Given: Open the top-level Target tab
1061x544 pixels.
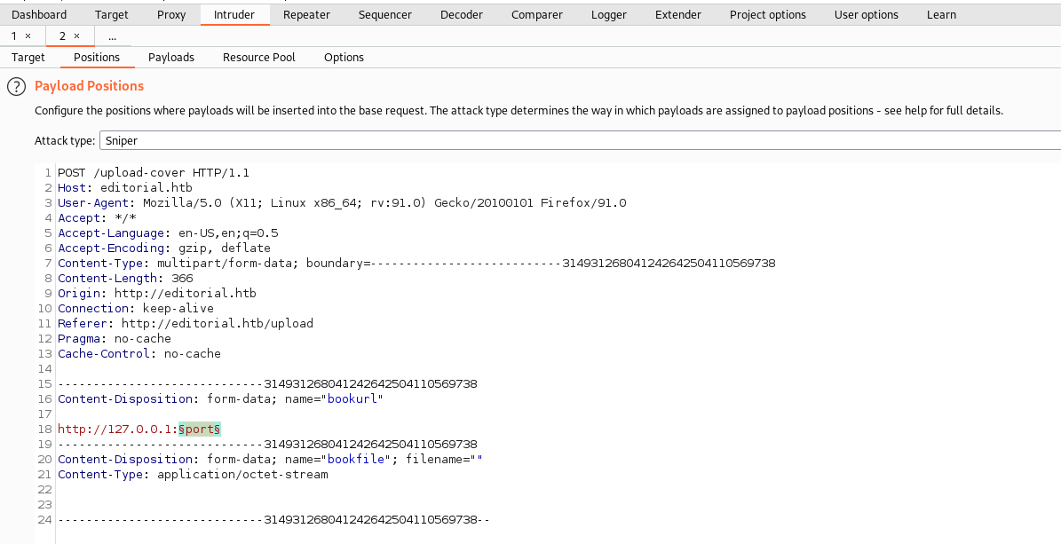Looking at the screenshot, I should click(112, 15).
